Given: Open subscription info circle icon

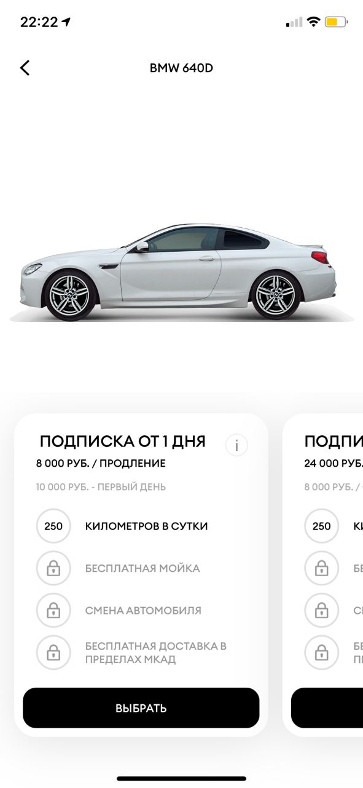Looking at the screenshot, I should coord(236,444).
